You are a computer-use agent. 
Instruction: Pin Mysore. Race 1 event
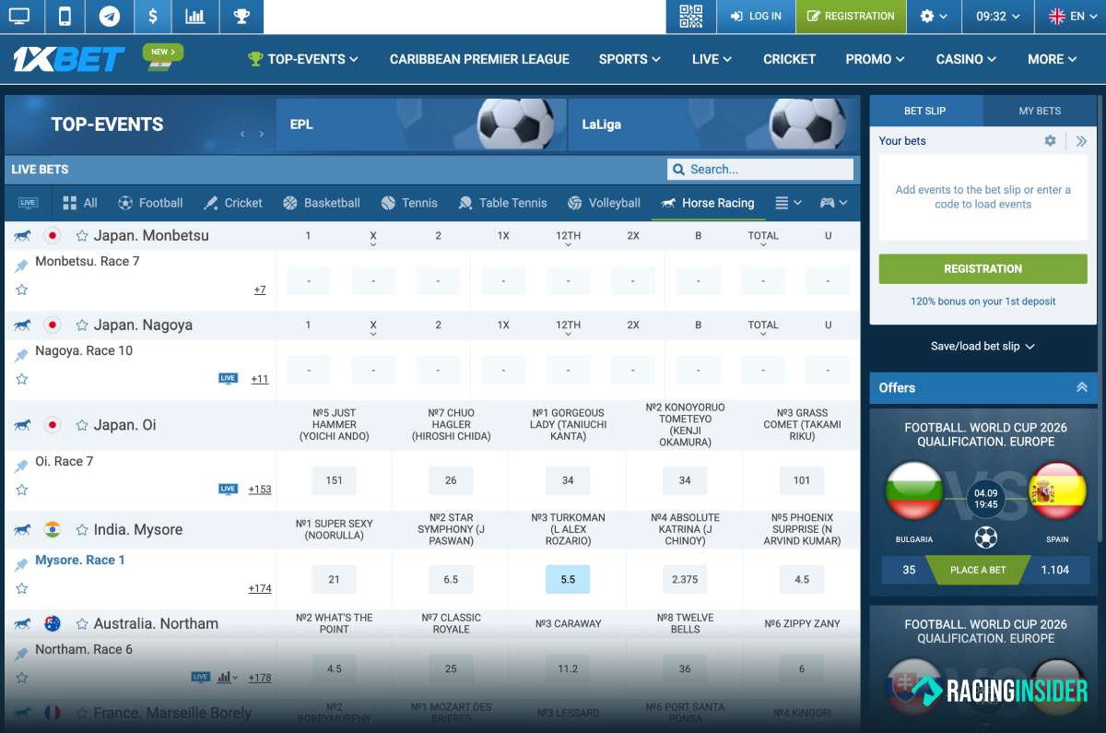click(x=21, y=564)
